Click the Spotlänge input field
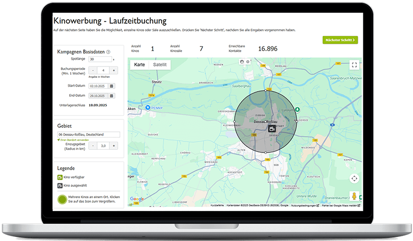The width and height of the screenshot is (413, 241). [99, 60]
